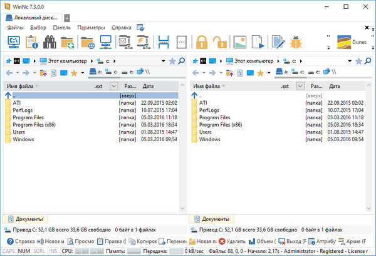Click the open padlock icon in toolbar
Screen dimensions: 376x256
tap(219, 43)
